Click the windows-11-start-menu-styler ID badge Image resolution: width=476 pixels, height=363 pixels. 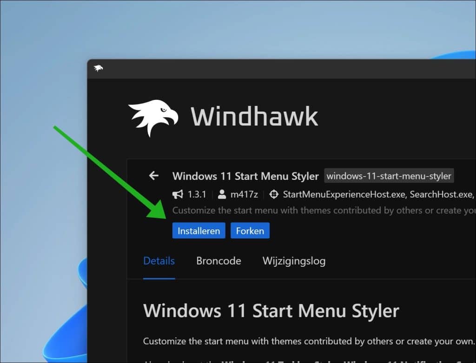tap(389, 176)
